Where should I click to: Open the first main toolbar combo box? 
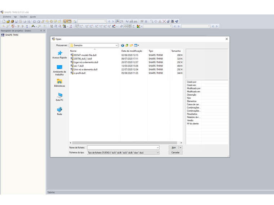tap(92, 22)
